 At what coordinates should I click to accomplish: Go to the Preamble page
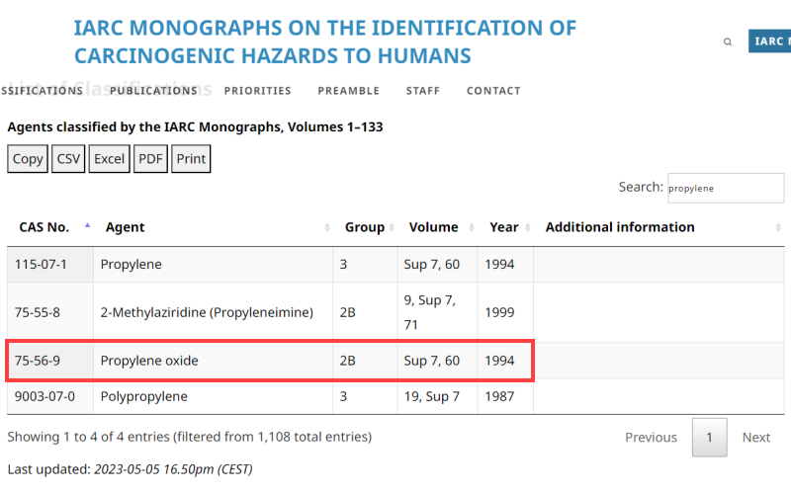(x=348, y=91)
